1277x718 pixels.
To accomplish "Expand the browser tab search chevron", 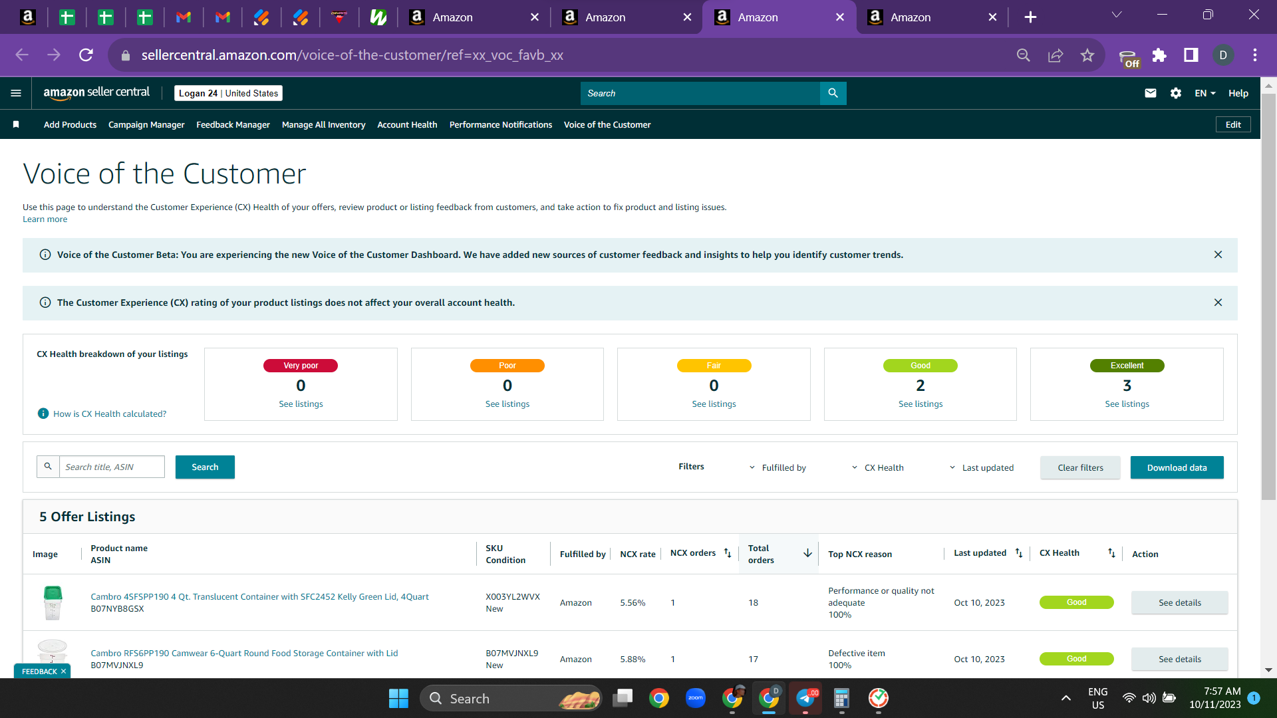I will (x=1117, y=15).
